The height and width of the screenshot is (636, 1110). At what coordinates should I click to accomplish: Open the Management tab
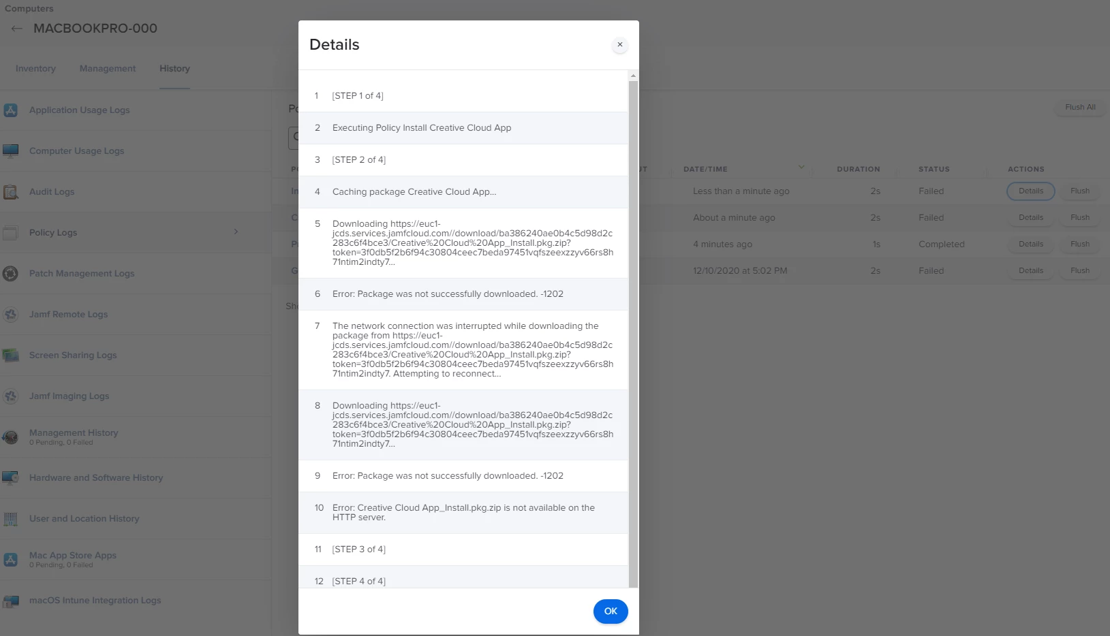click(108, 69)
